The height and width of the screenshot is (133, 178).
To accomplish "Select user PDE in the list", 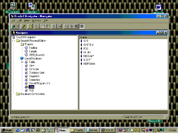I will (86, 49).
